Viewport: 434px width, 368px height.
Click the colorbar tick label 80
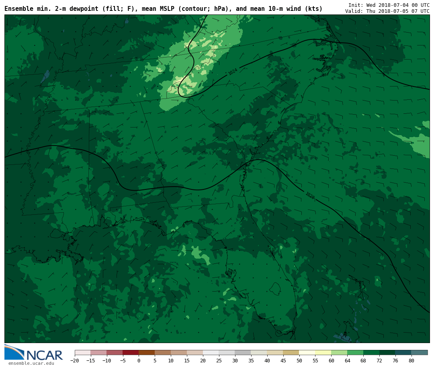[411, 361]
